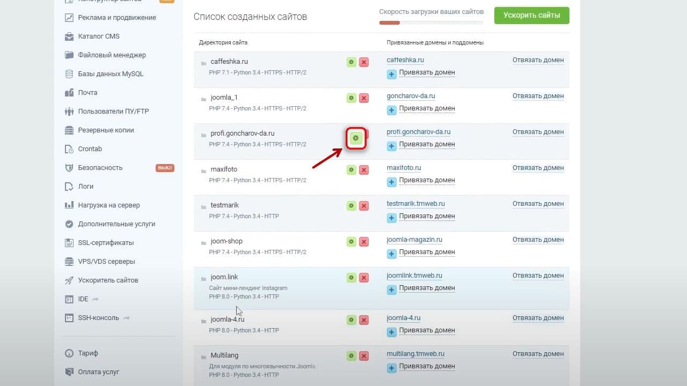Open settings gear for caffeshka.ru site
Image resolution: width=687 pixels, height=386 pixels.
pos(351,62)
